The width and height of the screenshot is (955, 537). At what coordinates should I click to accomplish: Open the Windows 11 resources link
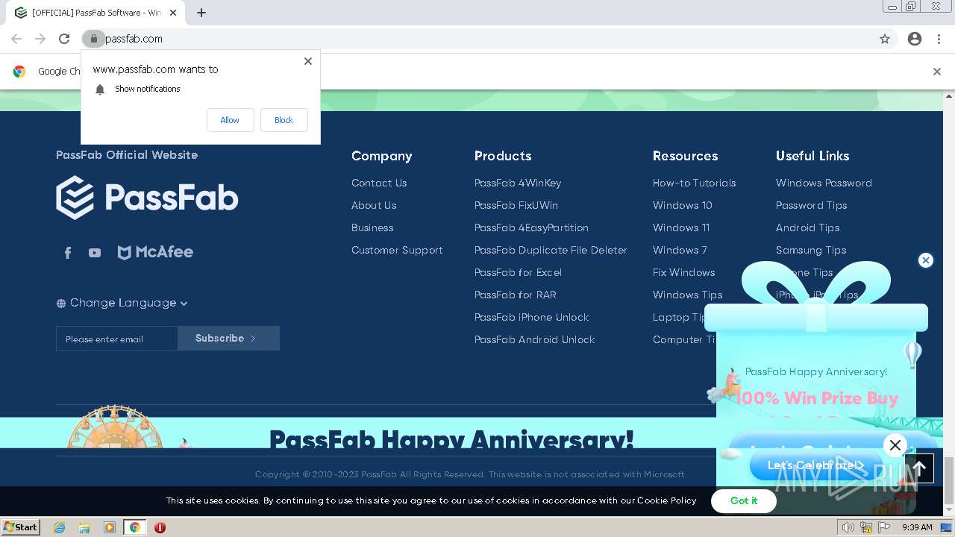[681, 227]
